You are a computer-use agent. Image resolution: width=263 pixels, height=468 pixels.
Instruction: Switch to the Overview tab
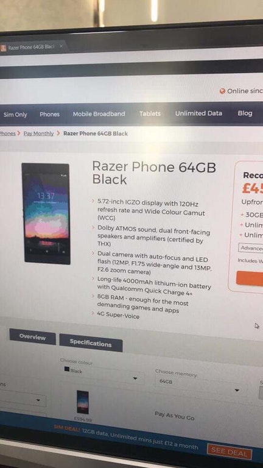click(32, 337)
